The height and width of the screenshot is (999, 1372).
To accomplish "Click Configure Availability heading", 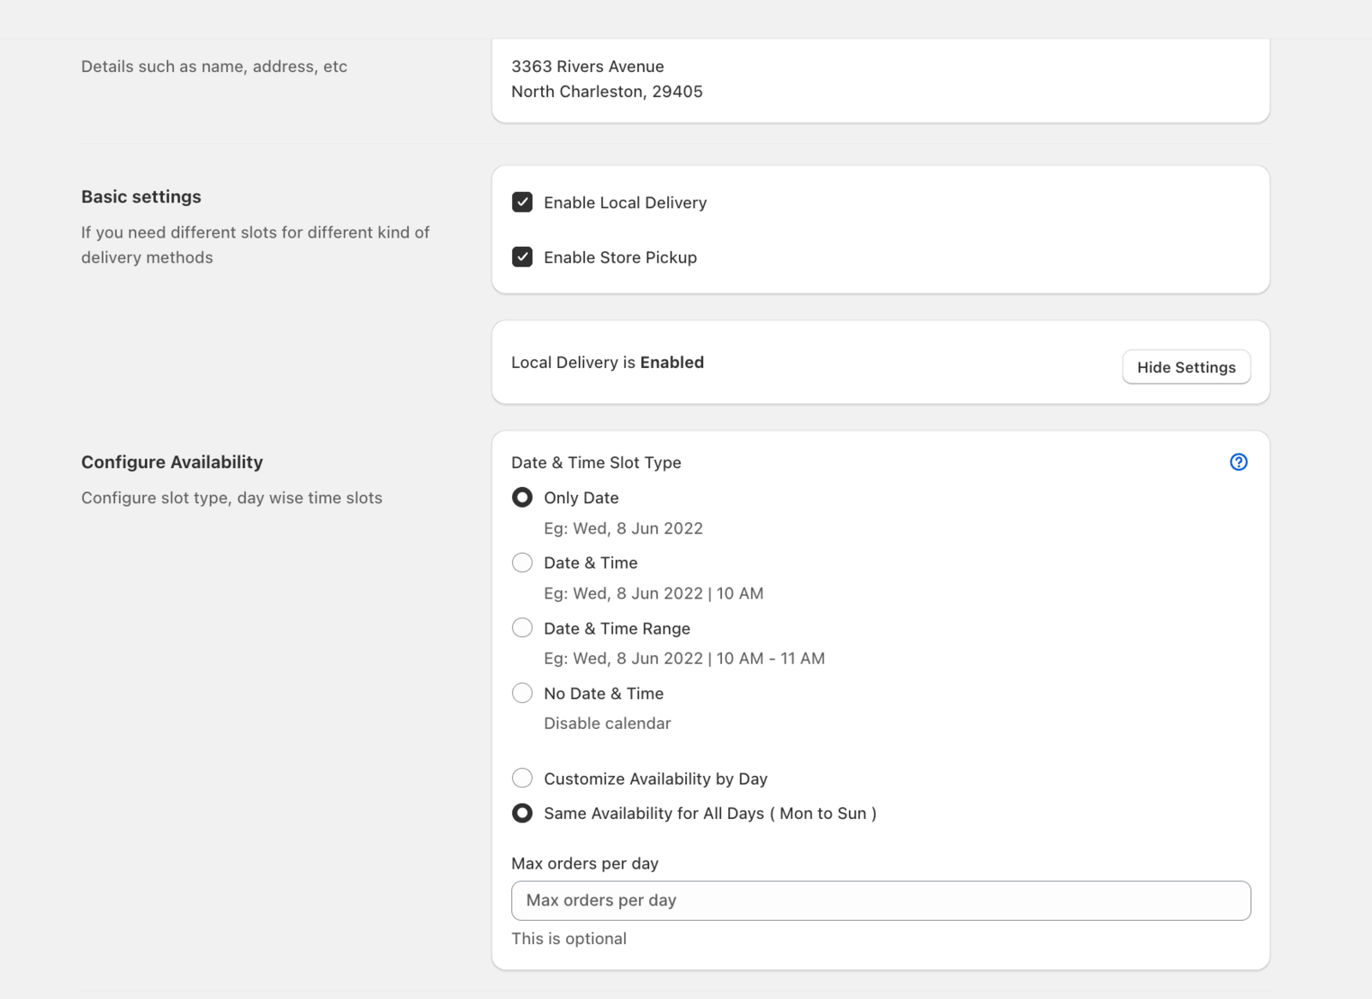I will tap(172, 461).
